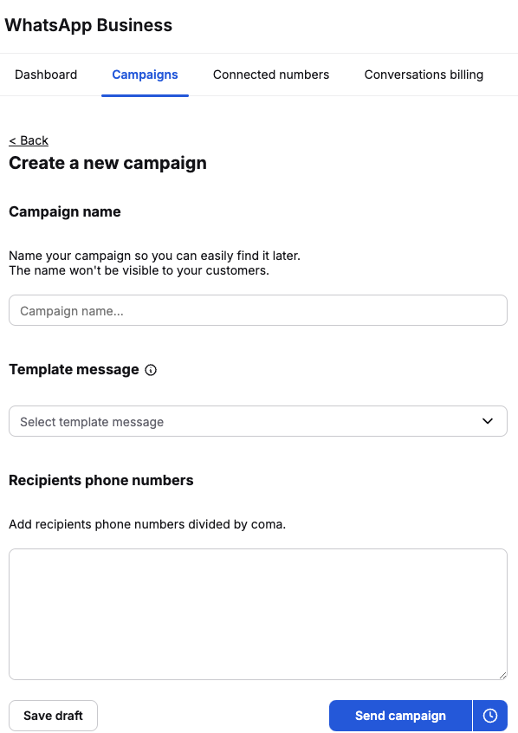Click inside the recipients phone numbers textarea
Screen dimensions: 518x733
(258, 614)
